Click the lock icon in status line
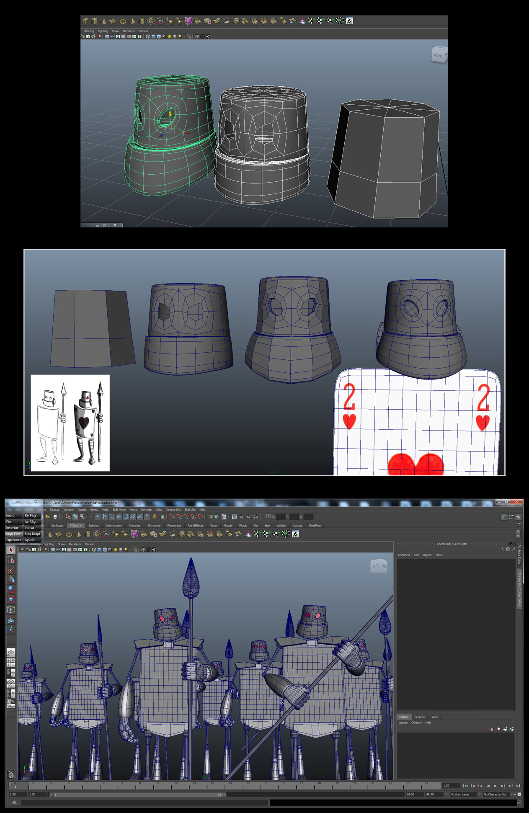Screen dimensions: 529x813 pos(155,516)
